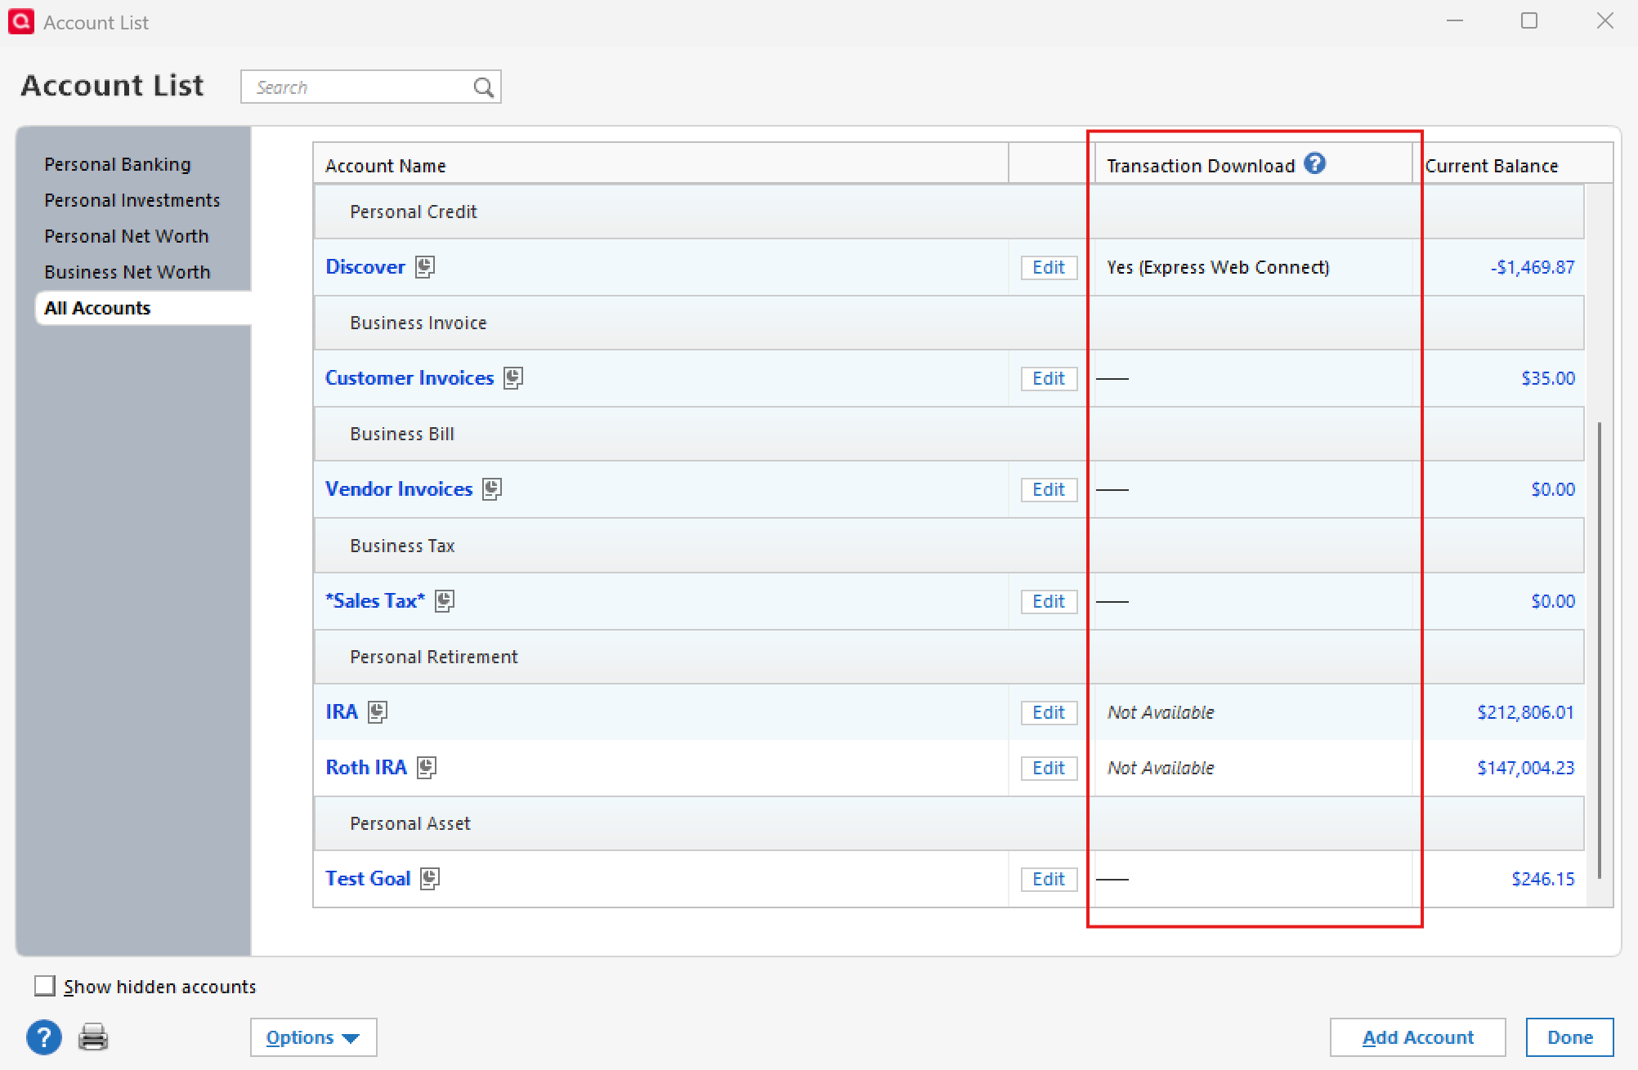Click the Transaction Download help question mark
The image size is (1638, 1070).
(x=1314, y=164)
